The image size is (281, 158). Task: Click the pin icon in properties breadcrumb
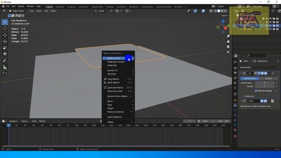278,61
